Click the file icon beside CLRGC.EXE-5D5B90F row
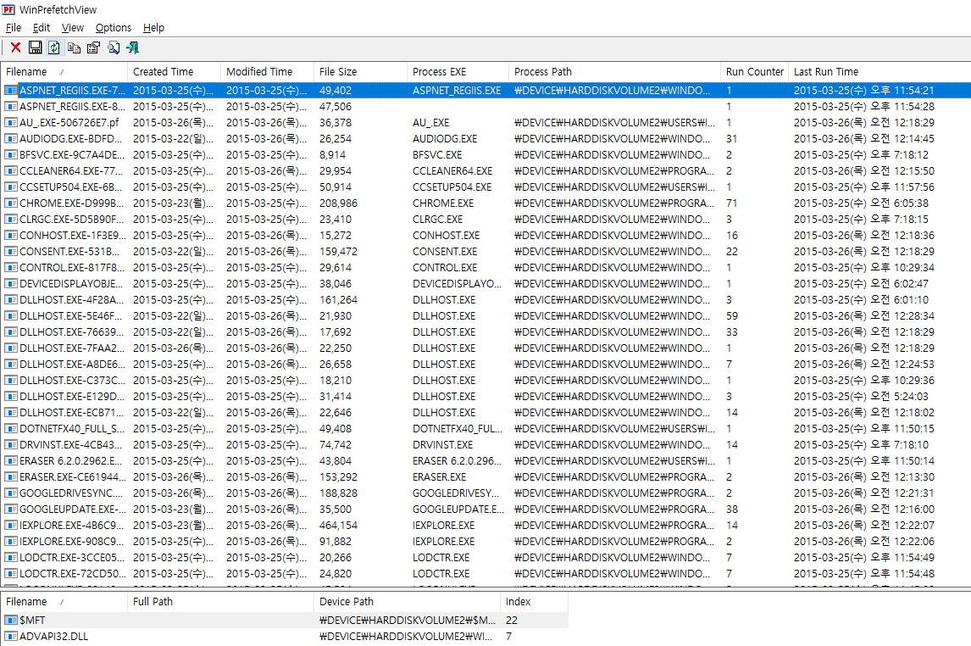Viewport: 971px width, 646px height. tap(10, 220)
